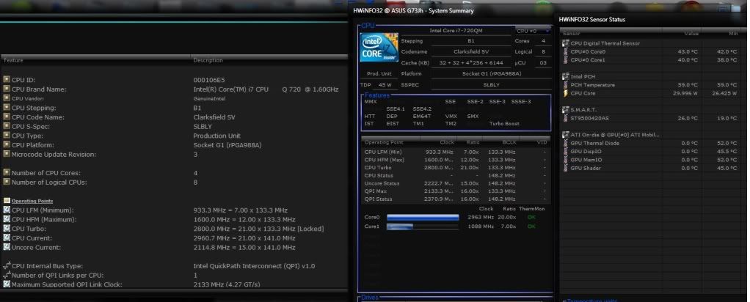750x302 pixels.
Task: Click the thermometer icon for CPU#0 Core1
Action: point(566,59)
